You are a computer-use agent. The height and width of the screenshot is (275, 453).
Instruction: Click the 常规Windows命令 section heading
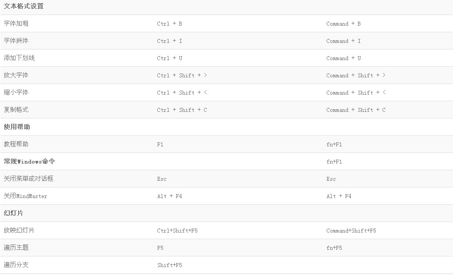pyautogui.click(x=29, y=161)
